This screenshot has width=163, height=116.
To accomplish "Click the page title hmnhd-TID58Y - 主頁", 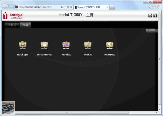I will tap(76, 15).
